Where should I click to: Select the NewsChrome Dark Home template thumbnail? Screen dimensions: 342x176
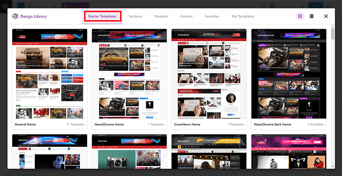pos(289,74)
